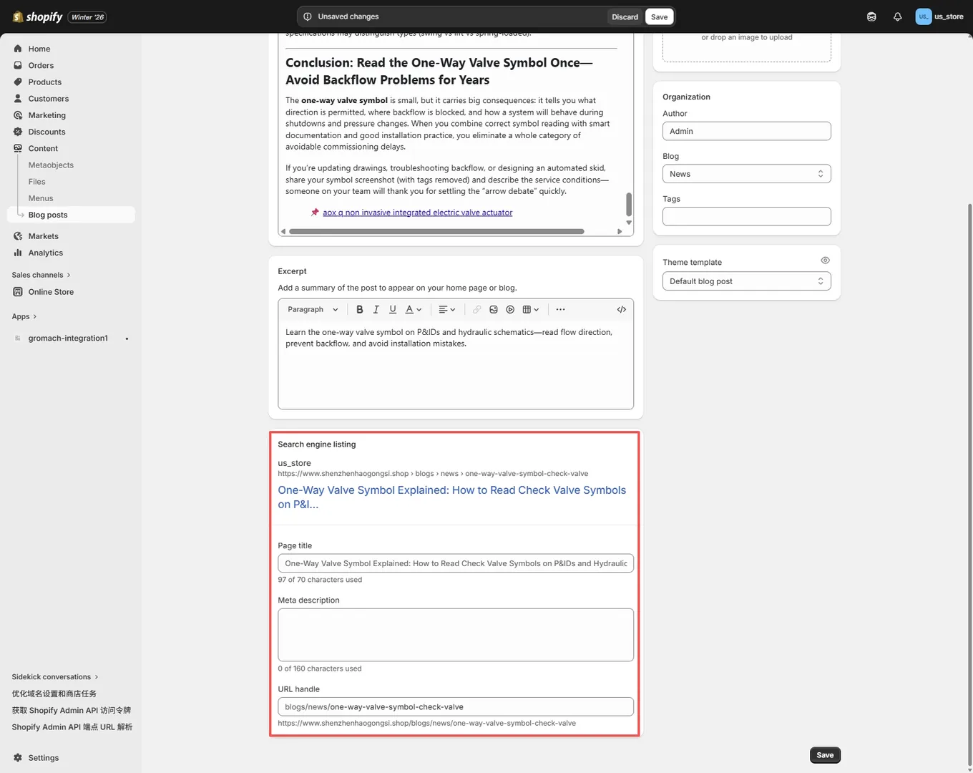
Task: Show more excerpt formatting options
Action: (x=560, y=310)
